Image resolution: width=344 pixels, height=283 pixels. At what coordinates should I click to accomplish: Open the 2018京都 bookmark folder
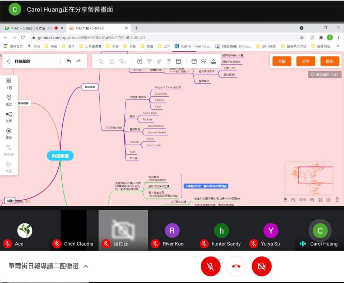click(266, 46)
